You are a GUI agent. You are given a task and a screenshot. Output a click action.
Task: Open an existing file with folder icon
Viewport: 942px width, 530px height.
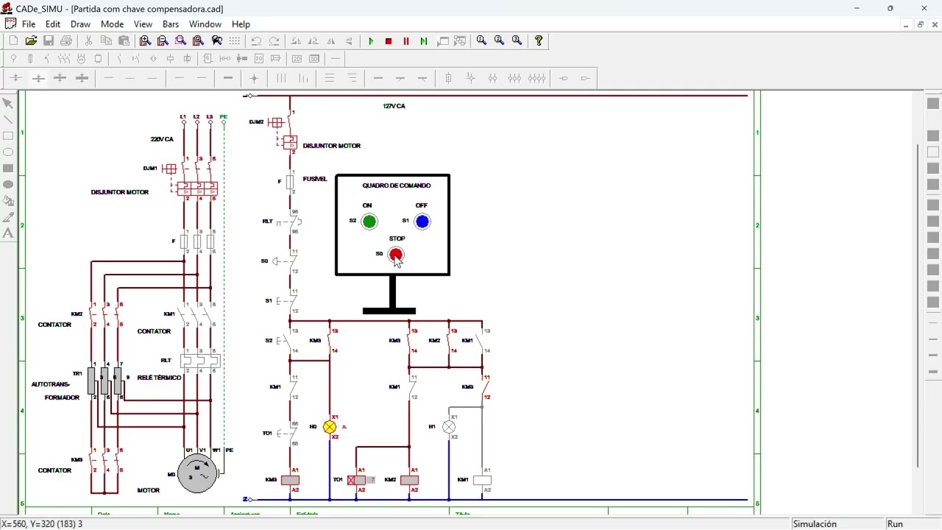(31, 41)
